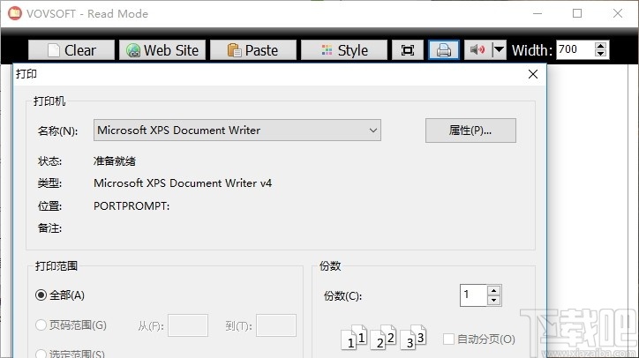
Task: Click the Microsoft XPS Document Writer v4 text
Action: coord(183,183)
